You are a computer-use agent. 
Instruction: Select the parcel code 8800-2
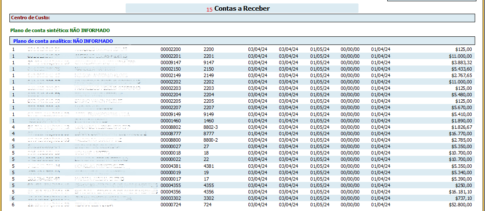tap(211, 140)
